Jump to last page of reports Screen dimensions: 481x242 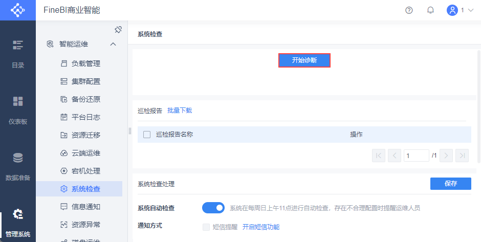pos(462,156)
